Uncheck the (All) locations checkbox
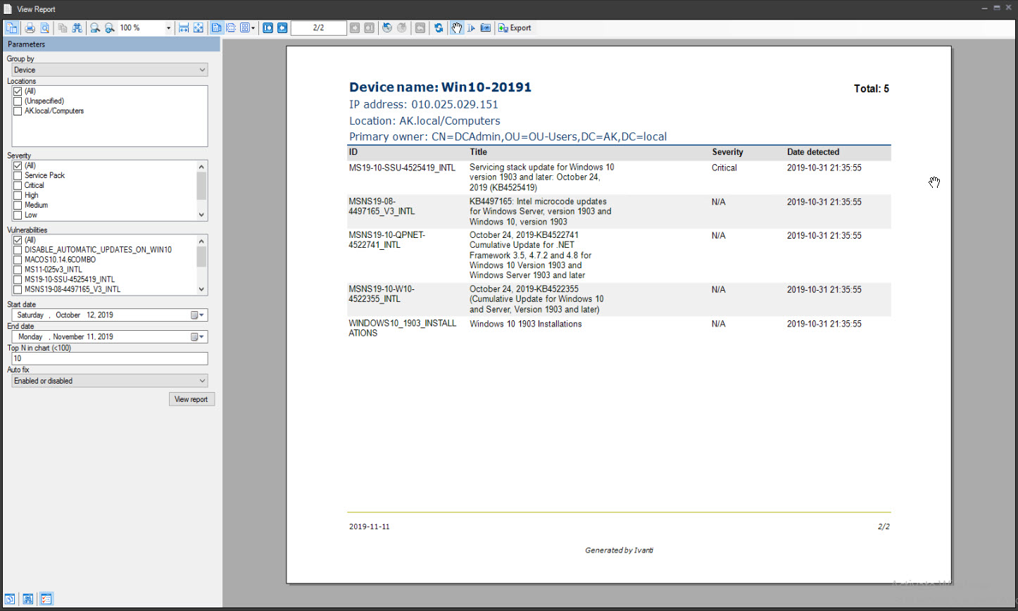The image size is (1018, 611). pyautogui.click(x=17, y=91)
